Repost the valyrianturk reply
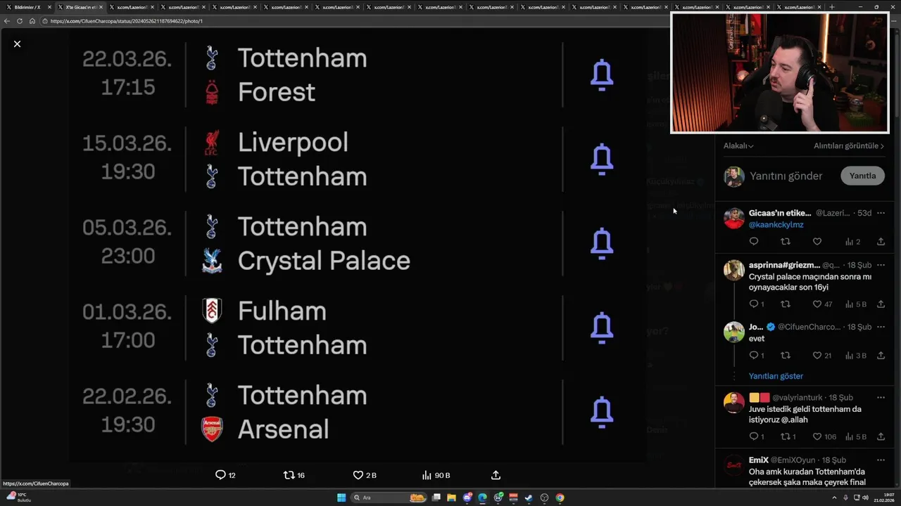The height and width of the screenshot is (506, 901). pos(786,436)
